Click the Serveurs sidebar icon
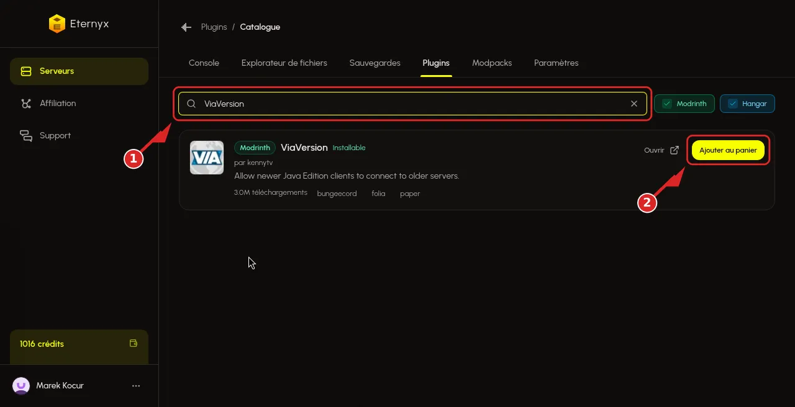This screenshot has height=407, width=795. (26, 71)
